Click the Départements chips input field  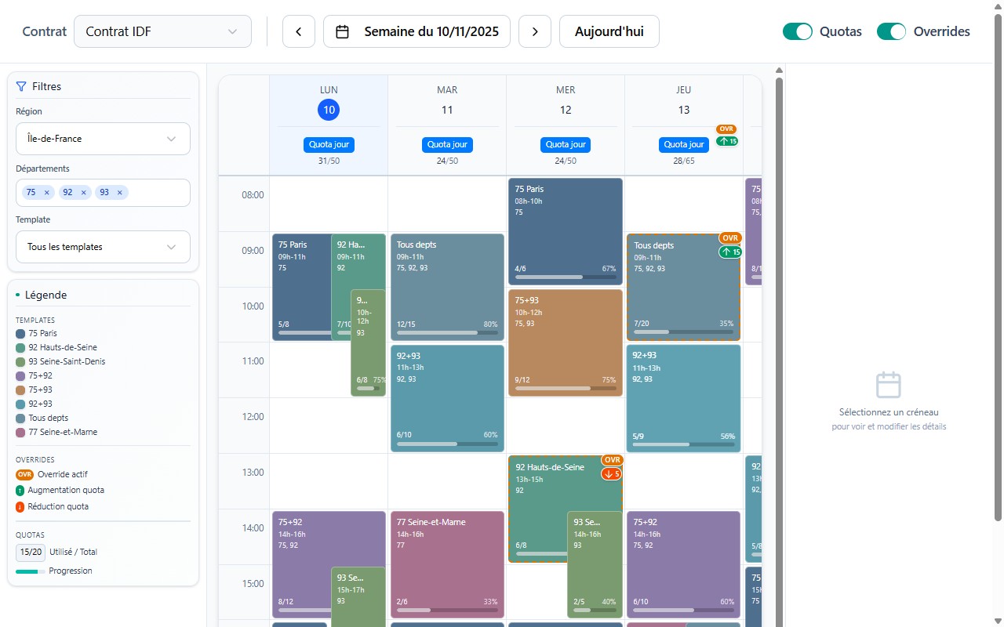point(103,193)
